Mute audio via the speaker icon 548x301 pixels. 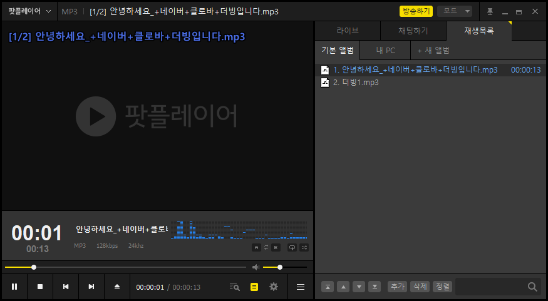coord(256,267)
